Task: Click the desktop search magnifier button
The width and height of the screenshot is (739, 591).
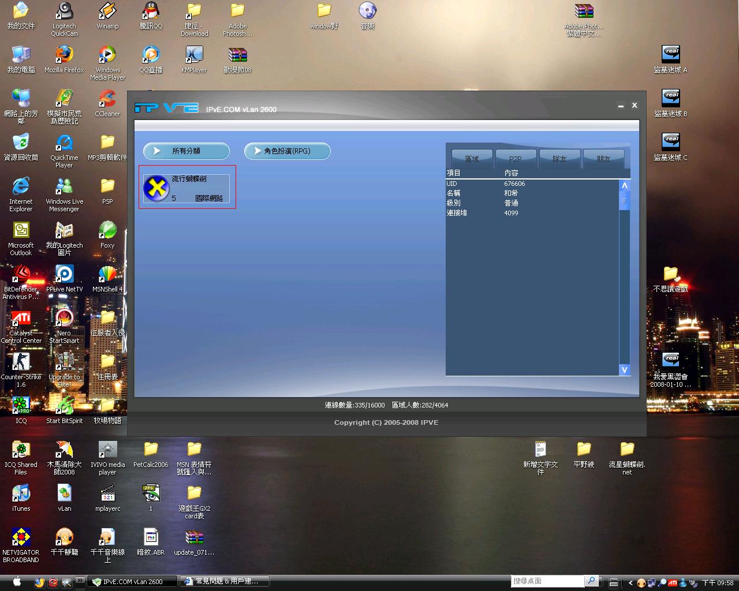Action: coord(591,581)
